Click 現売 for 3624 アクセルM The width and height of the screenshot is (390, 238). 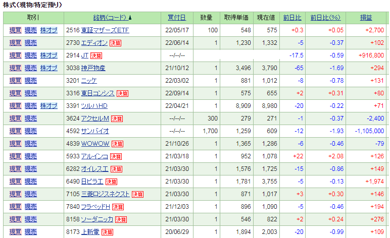31,118
